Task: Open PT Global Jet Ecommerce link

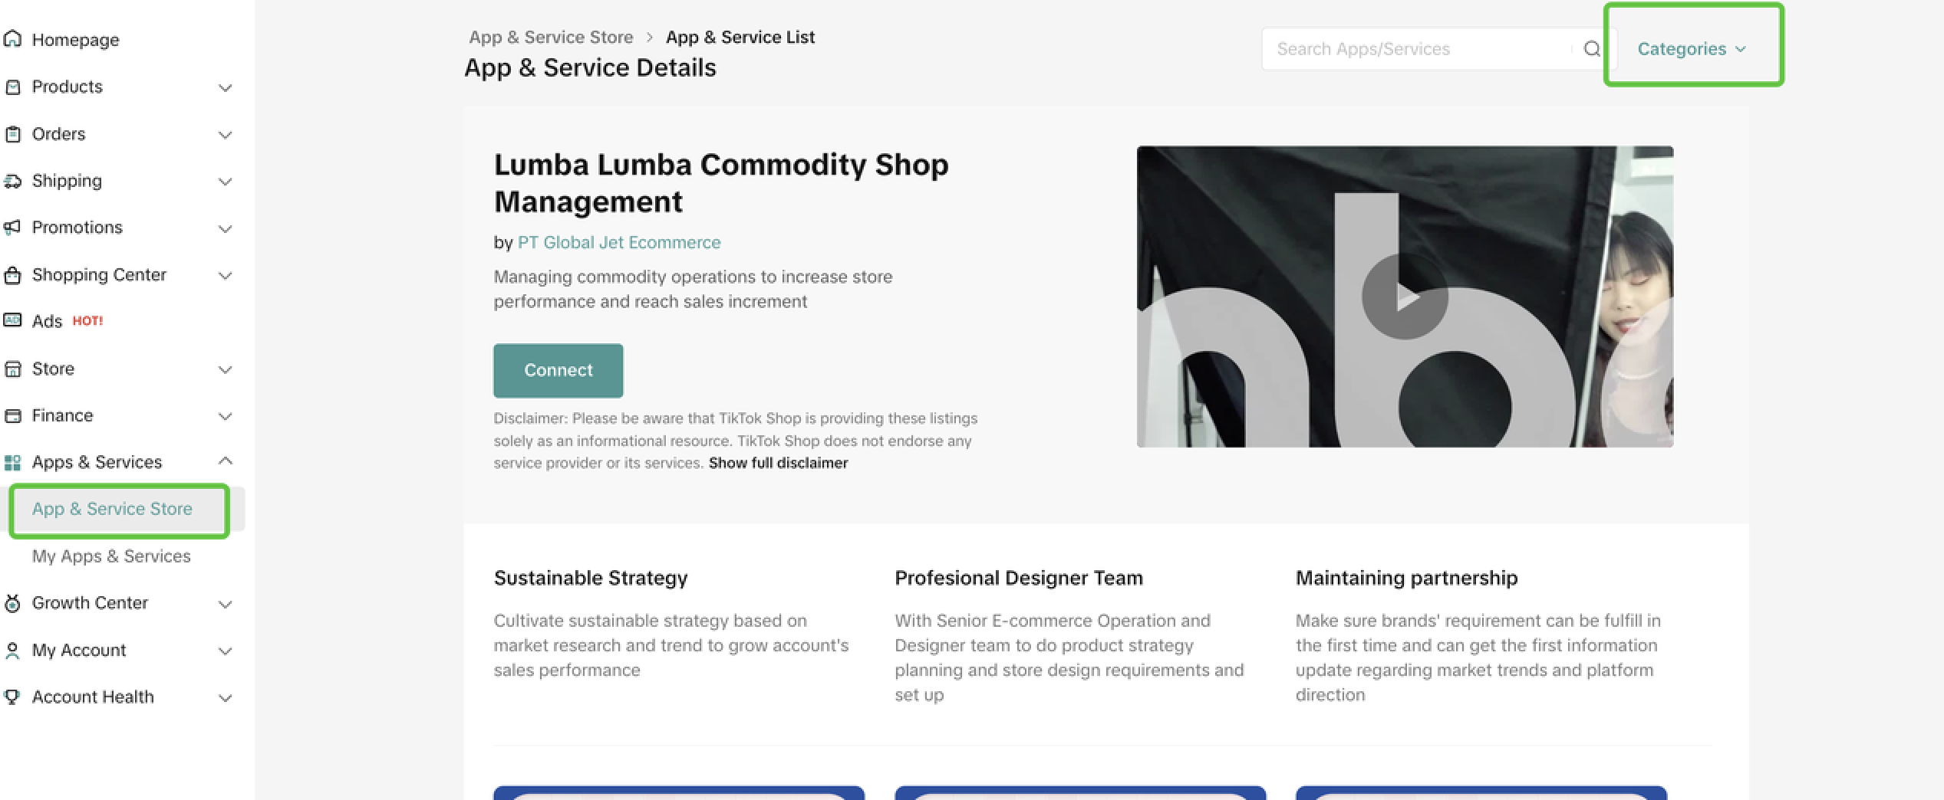Action: pos(619,242)
